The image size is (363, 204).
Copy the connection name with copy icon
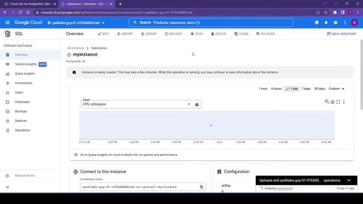(x=201, y=187)
